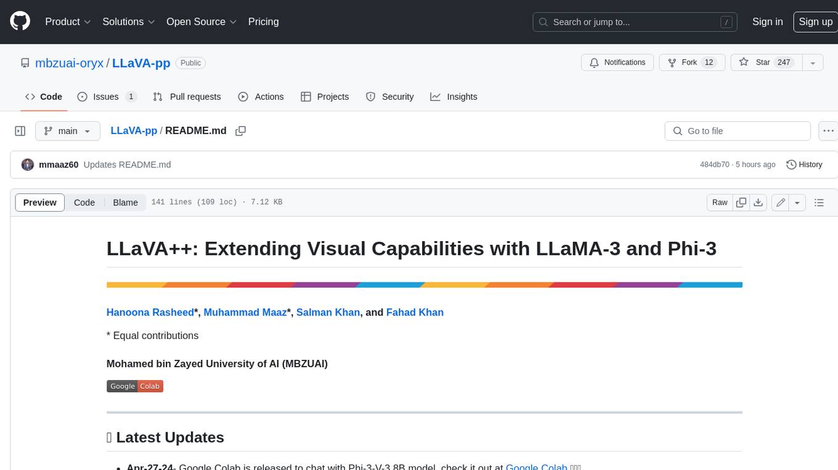
Task: Open the star lists dropdown arrow
Action: 813,62
